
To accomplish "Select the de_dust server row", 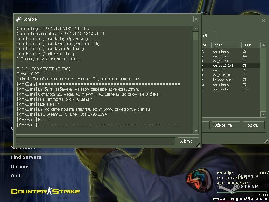I will click(231, 70).
